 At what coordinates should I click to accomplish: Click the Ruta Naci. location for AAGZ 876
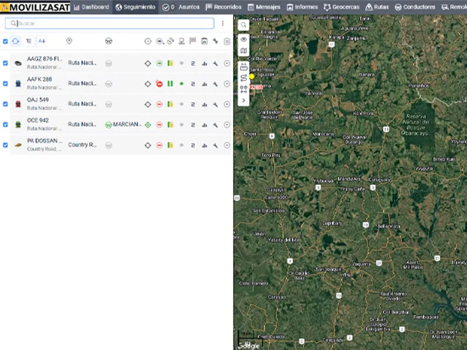[x=82, y=63]
